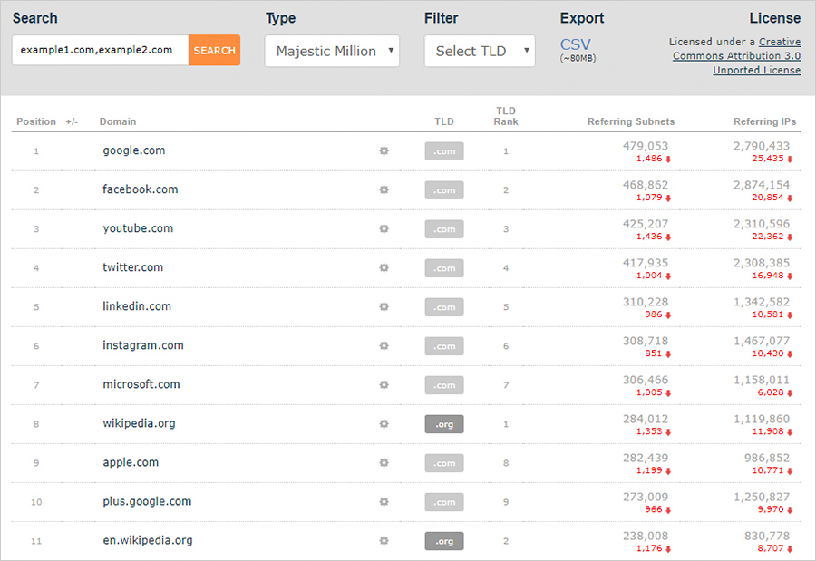Click the .org TLD badge for en.wikipedia.org
Viewport: 816px width, 561px height.
pyautogui.click(x=444, y=541)
